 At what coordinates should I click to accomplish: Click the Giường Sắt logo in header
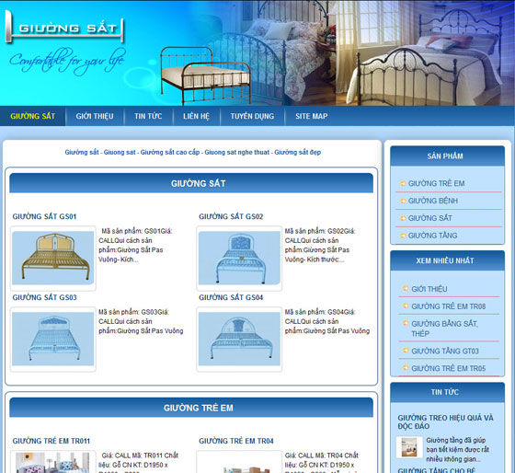tap(64, 29)
